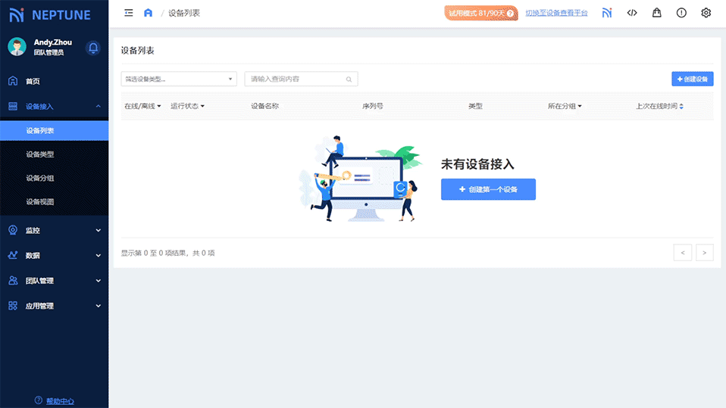Select 设备分组 in the sidebar
The width and height of the screenshot is (726, 408).
[40, 179]
